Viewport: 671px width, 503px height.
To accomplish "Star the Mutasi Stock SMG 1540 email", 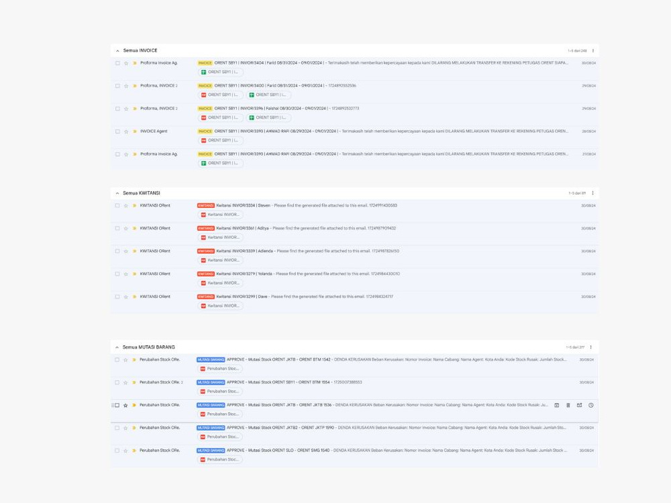I will pos(125,451).
